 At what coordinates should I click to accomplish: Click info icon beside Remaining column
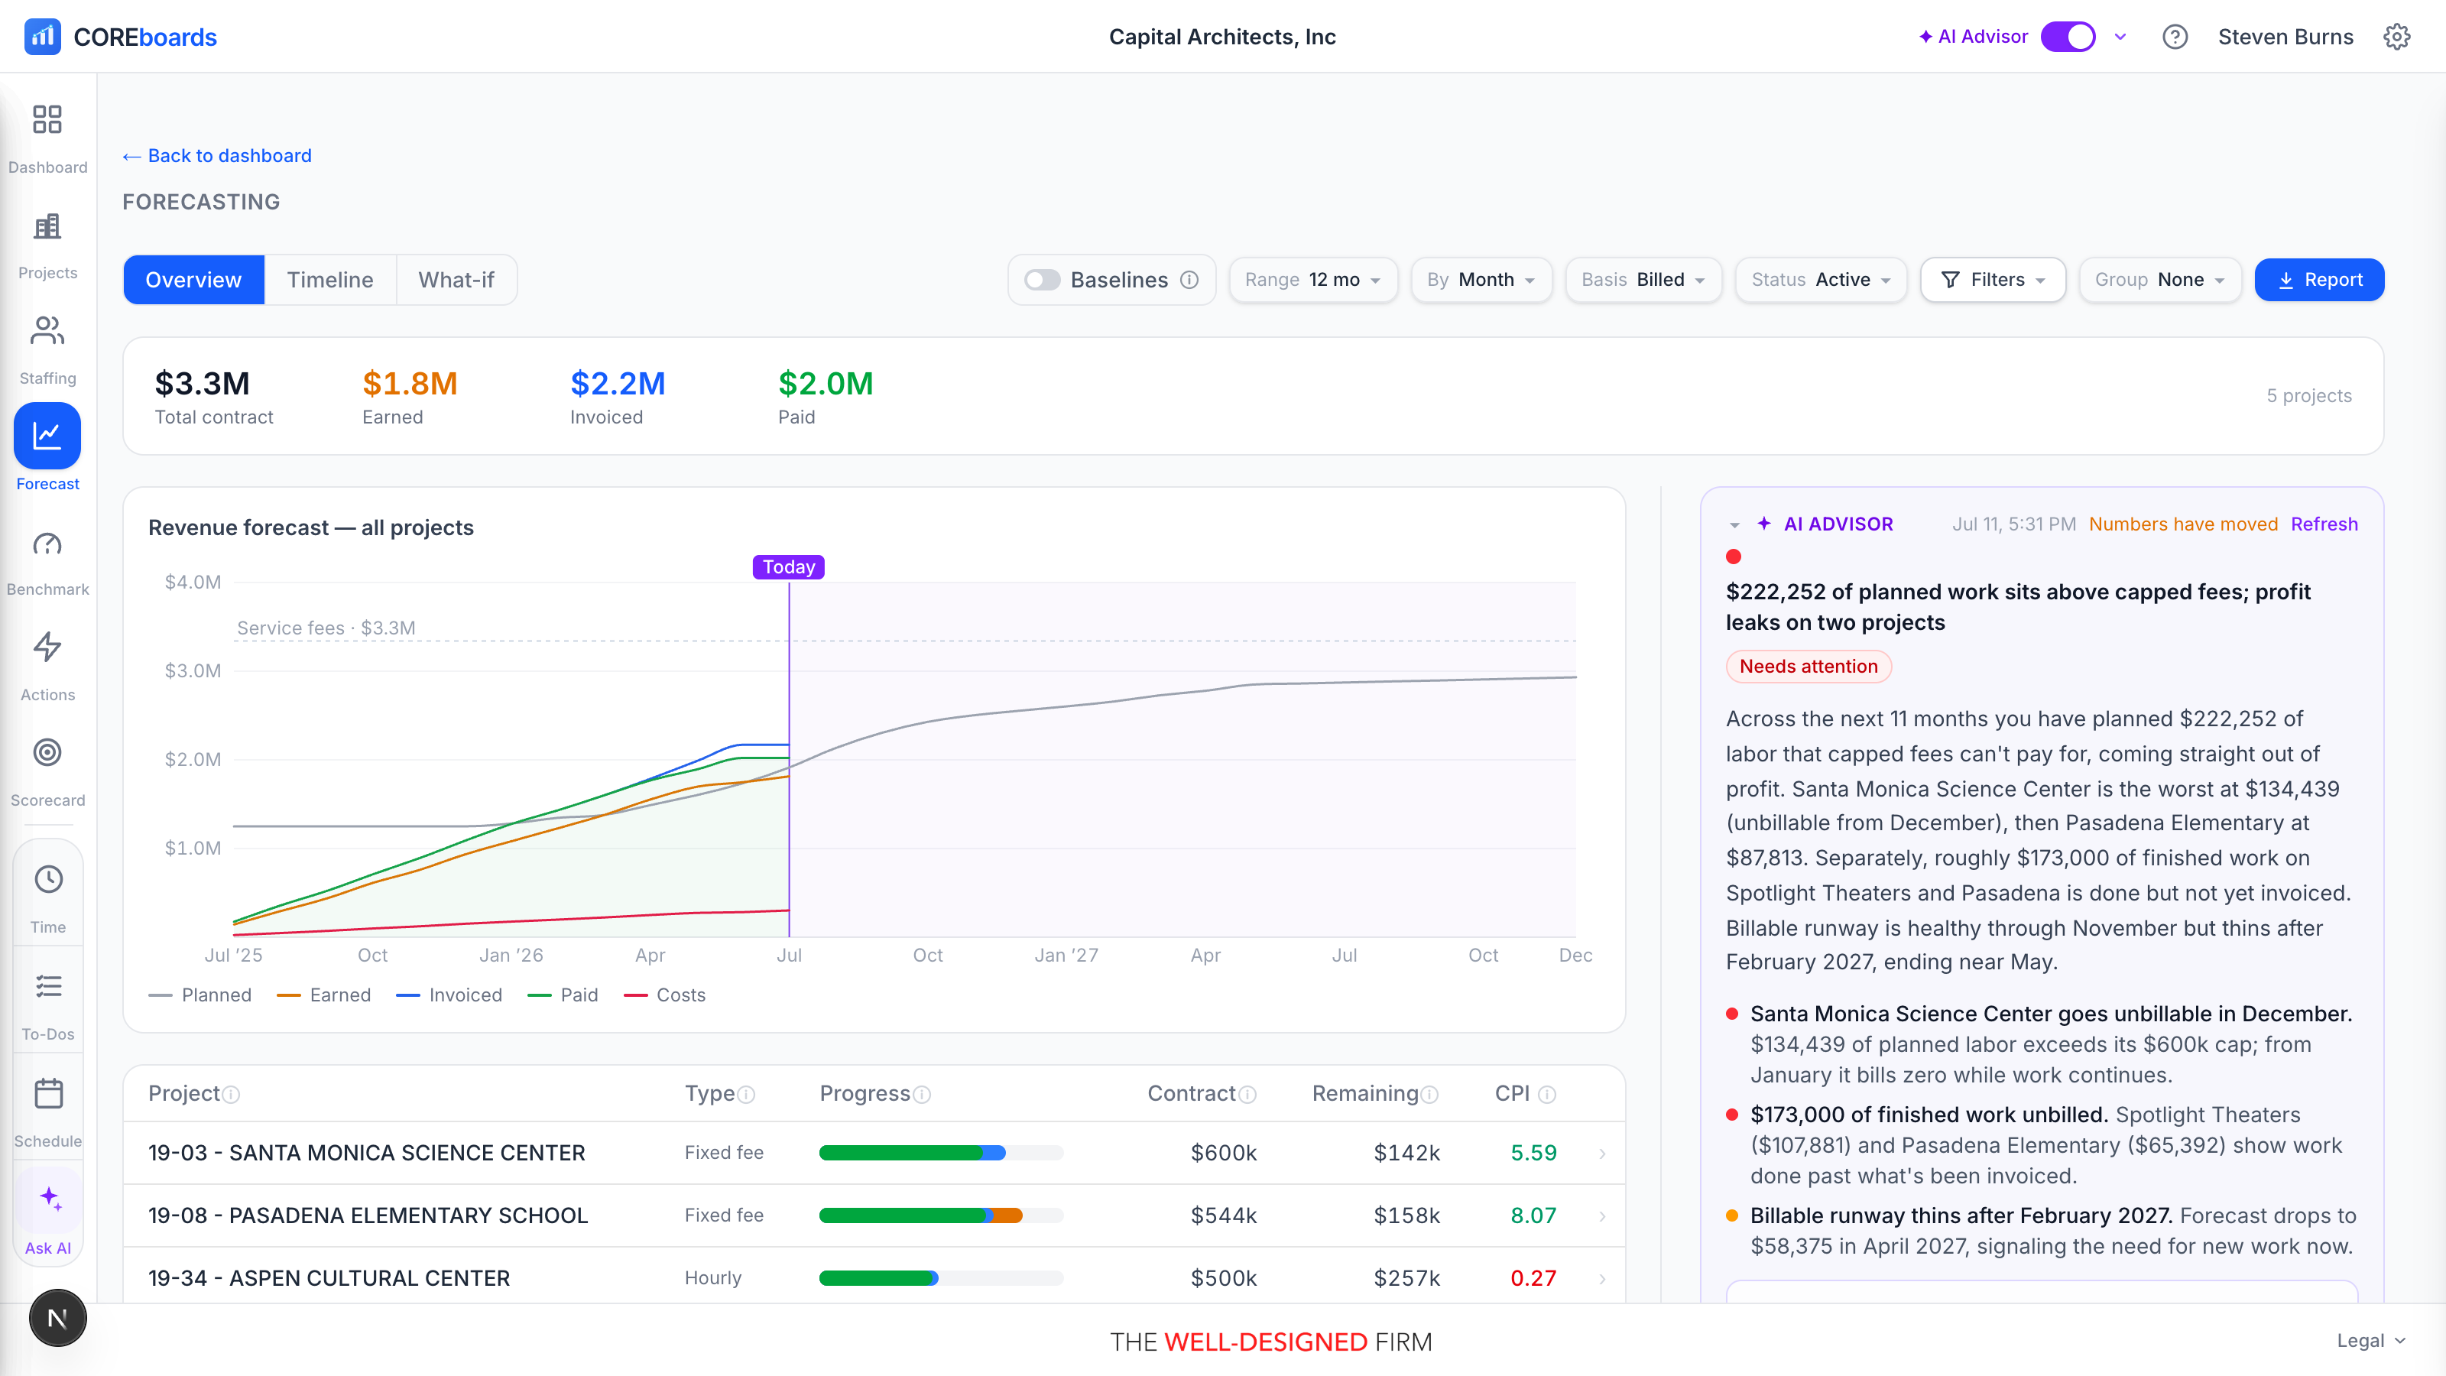(x=1429, y=1095)
